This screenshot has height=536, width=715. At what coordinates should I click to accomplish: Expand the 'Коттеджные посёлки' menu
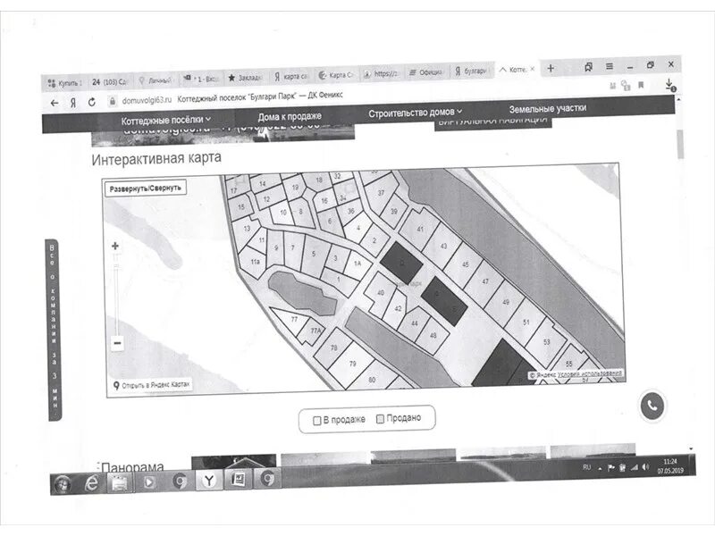[x=166, y=121]
